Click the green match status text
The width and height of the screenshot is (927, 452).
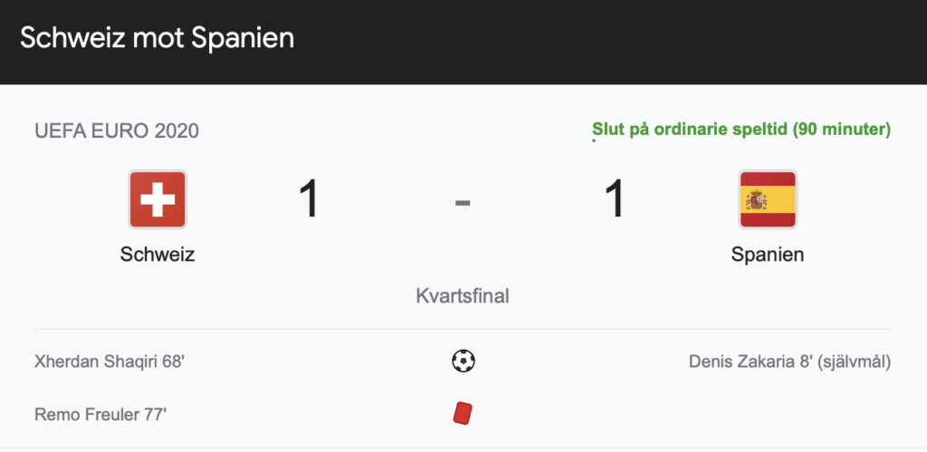[x=741, y=130]
